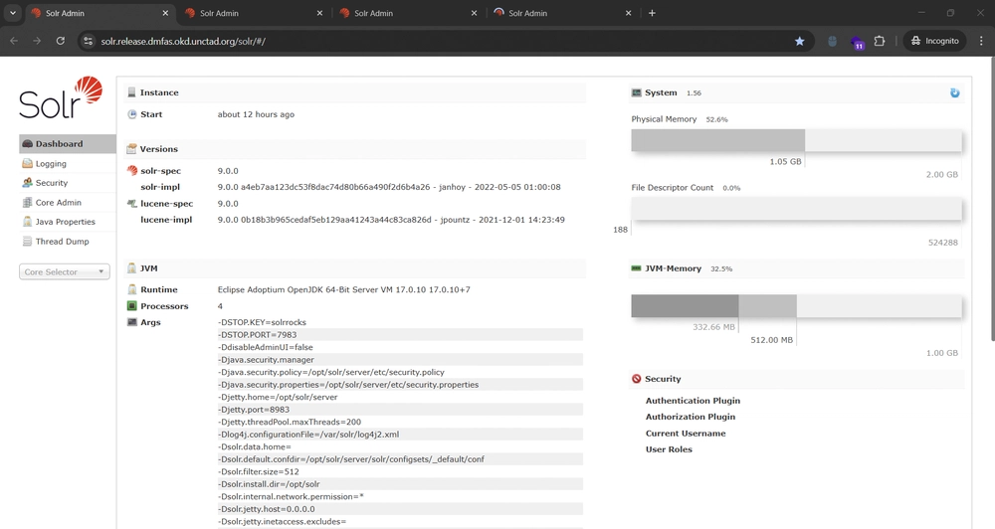Click the Physical Memory usage bar
Image resolution: width=995 pixels, height=529 pixels.
796,140
